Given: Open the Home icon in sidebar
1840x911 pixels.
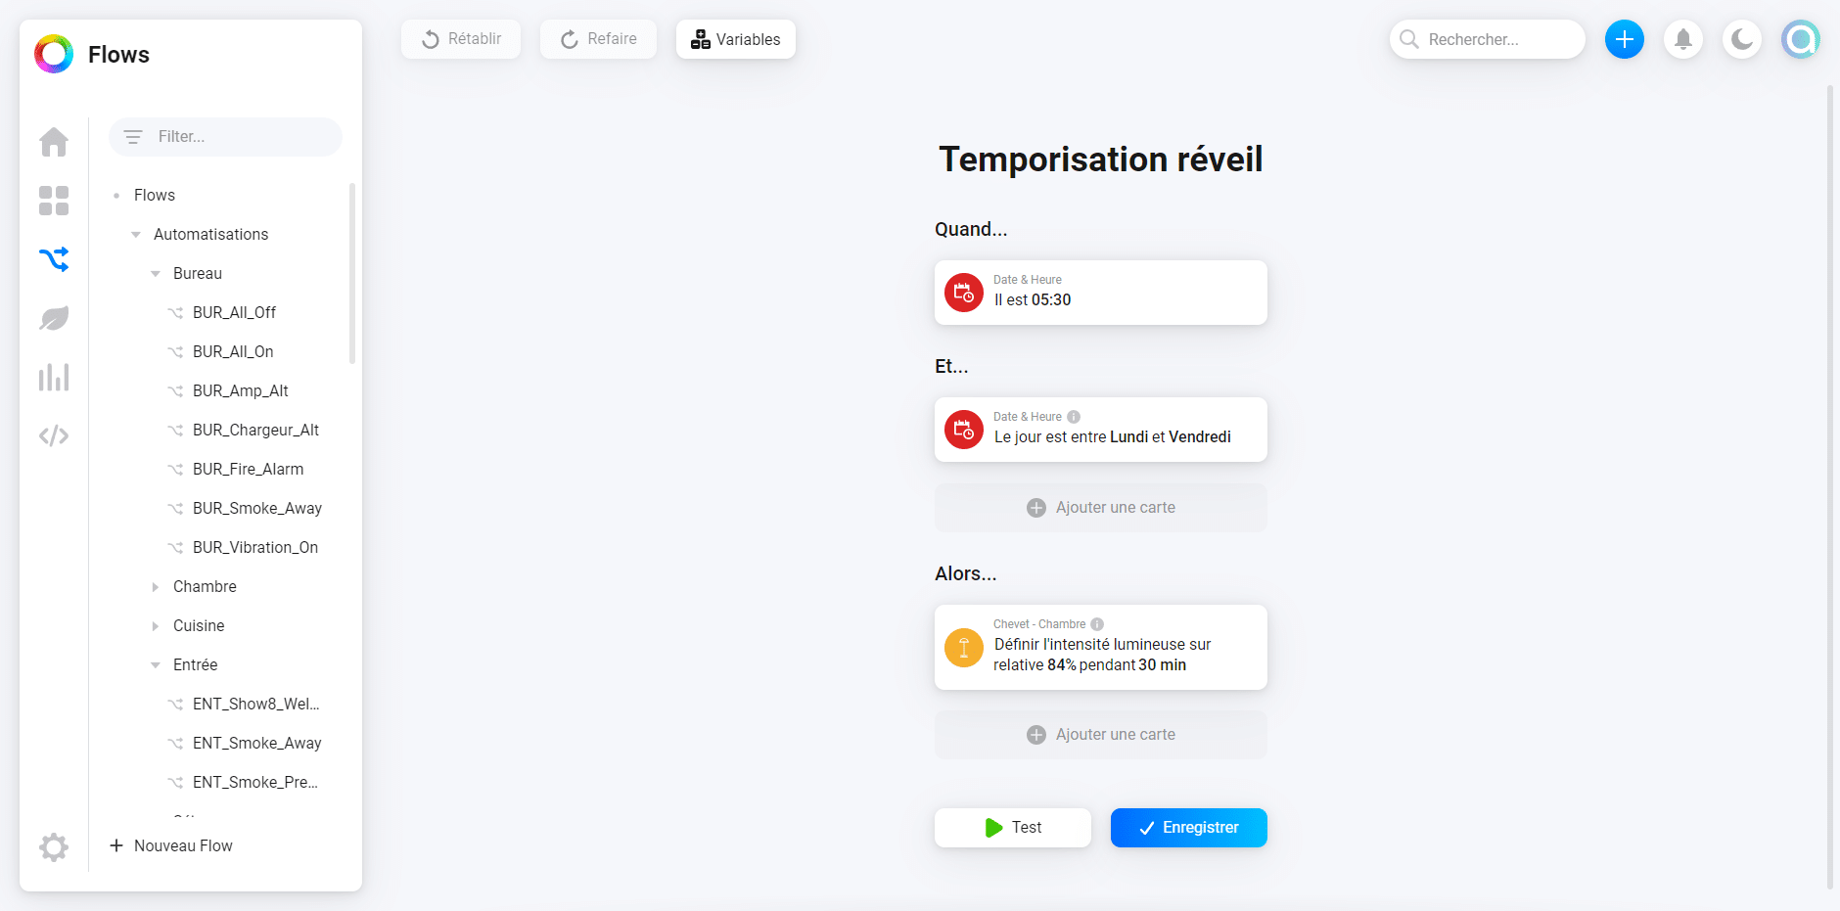Looking at the screenshot, I should pos(54,142).
